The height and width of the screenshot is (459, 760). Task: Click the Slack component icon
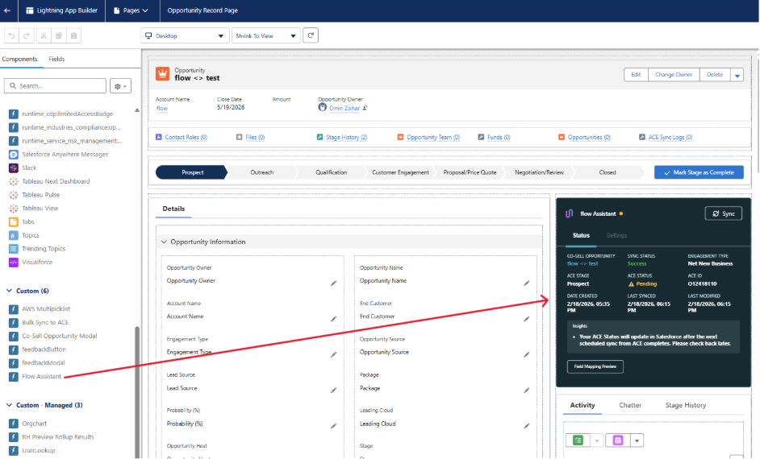pyautogui.click(x=14, y=167)
